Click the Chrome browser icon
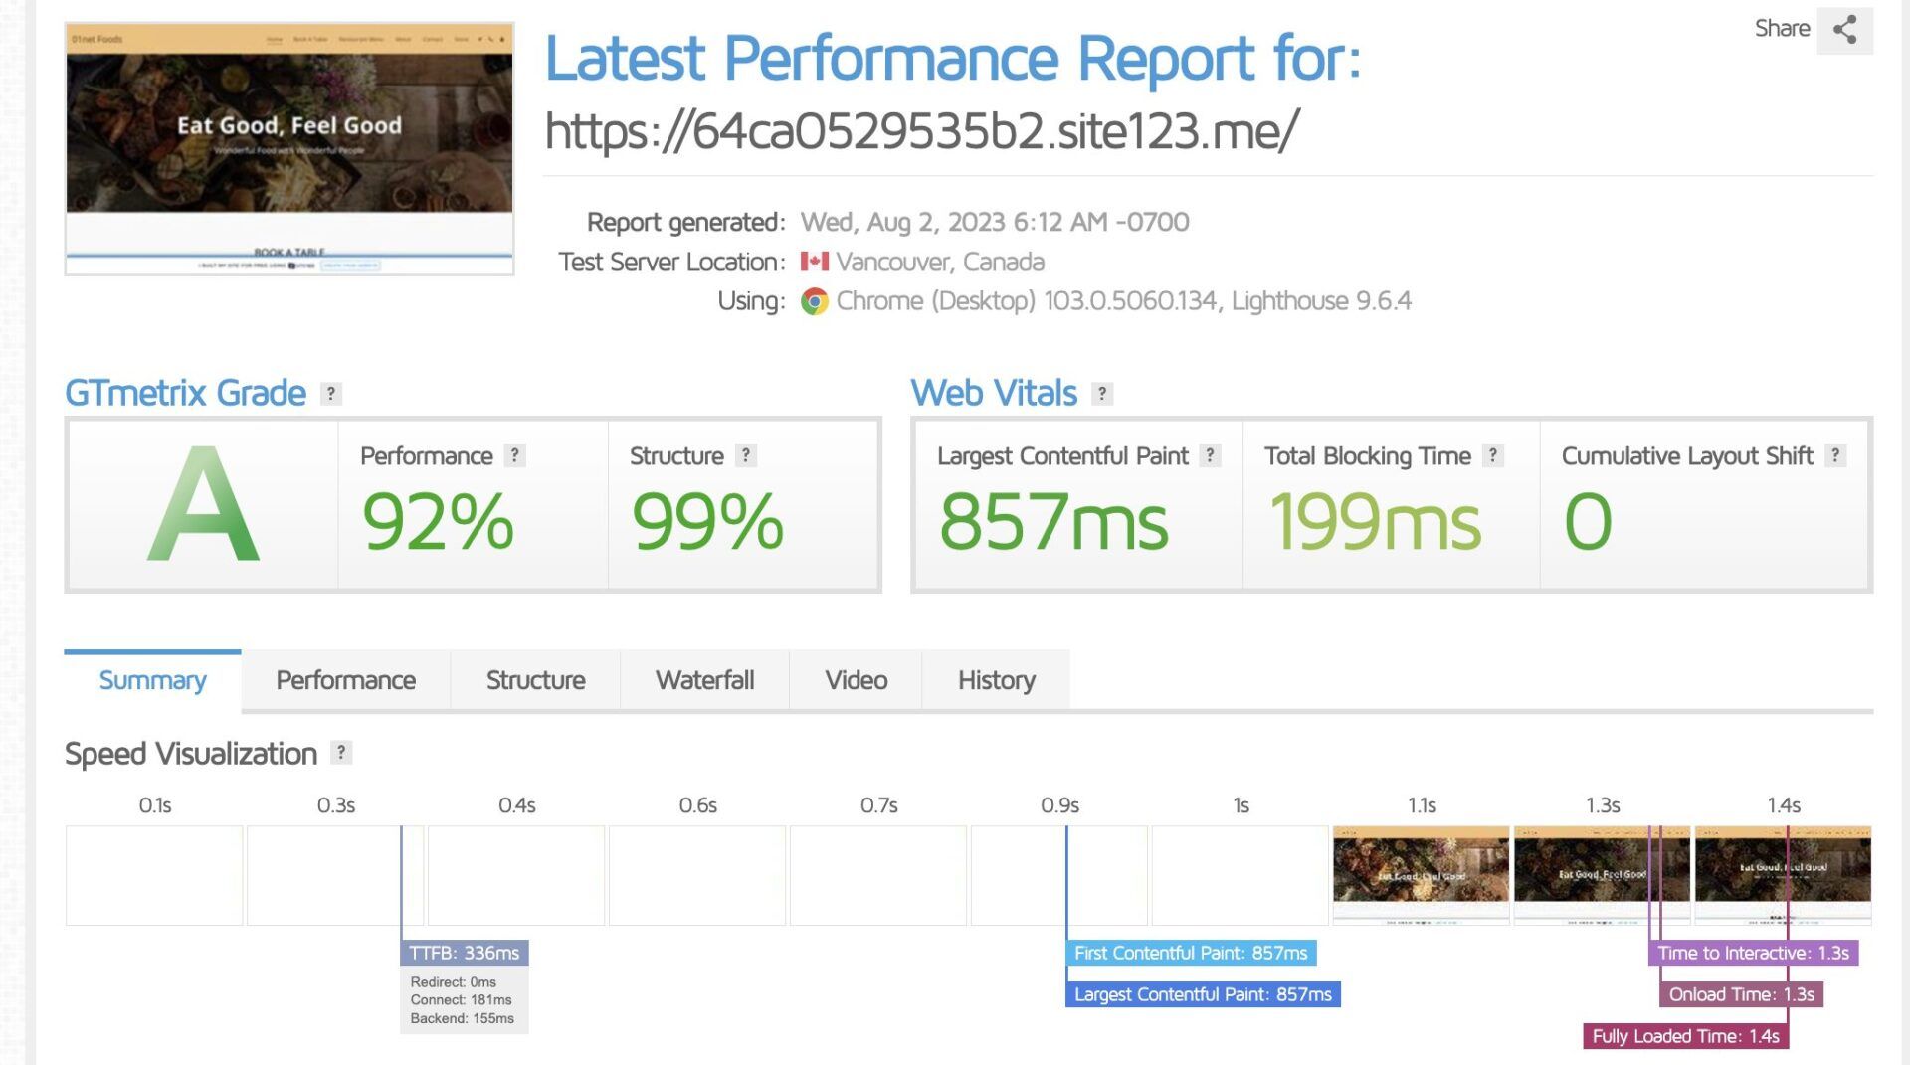Image resolution: width=1910 pixels, height=1065 pixels. (x=815, y=301)
